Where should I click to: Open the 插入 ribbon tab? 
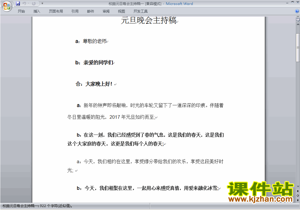pos(37,11)
